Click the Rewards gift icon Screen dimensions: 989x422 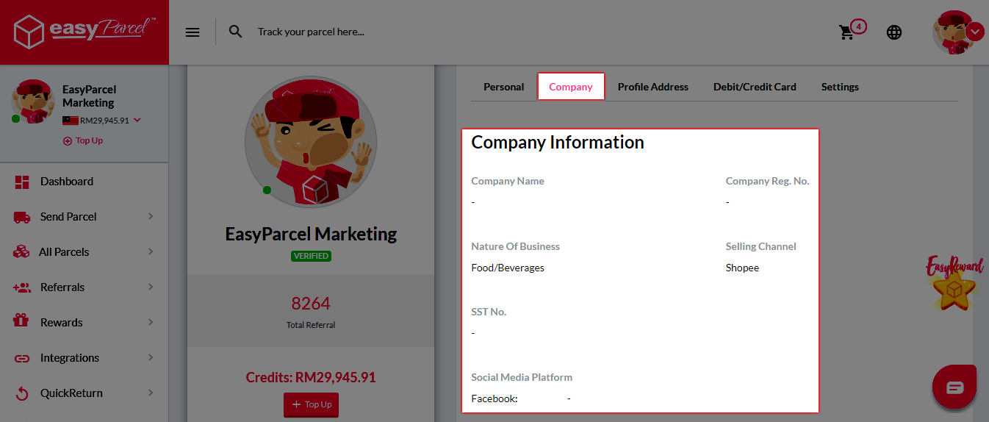point(21,321)
